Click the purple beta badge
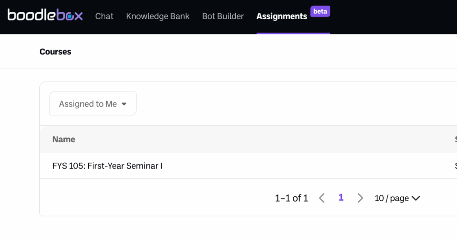Viewport: 457px width, 240px height. (x=320, y=12)
